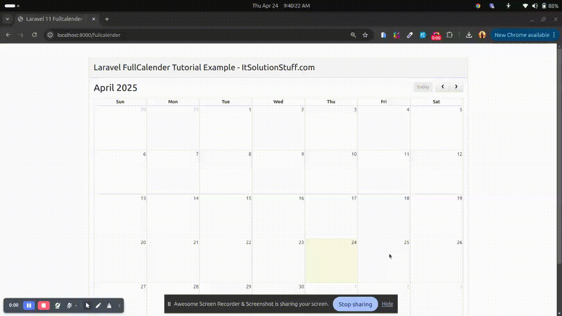The image size is (562, 316).
Task: Toggle the muted microphone in recorder bar
Action: [69, 305]
